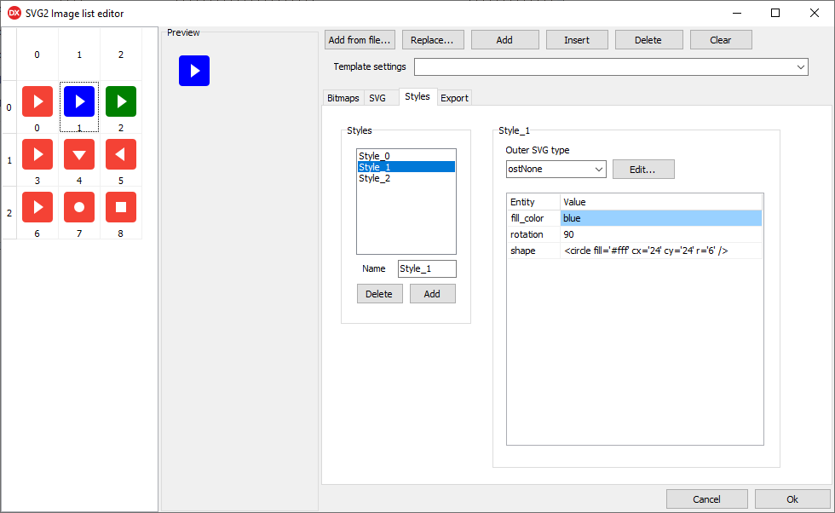Select the red play icon at index 0
Image resolution: width=835 pixels, height=513 pixels.
click(37, 101)
